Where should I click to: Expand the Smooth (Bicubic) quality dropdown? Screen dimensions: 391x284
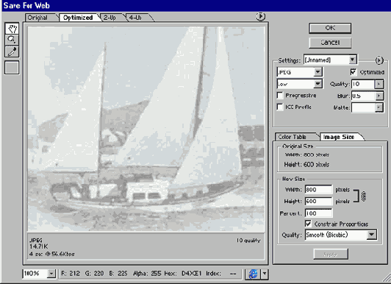click(x=340, y=235)
